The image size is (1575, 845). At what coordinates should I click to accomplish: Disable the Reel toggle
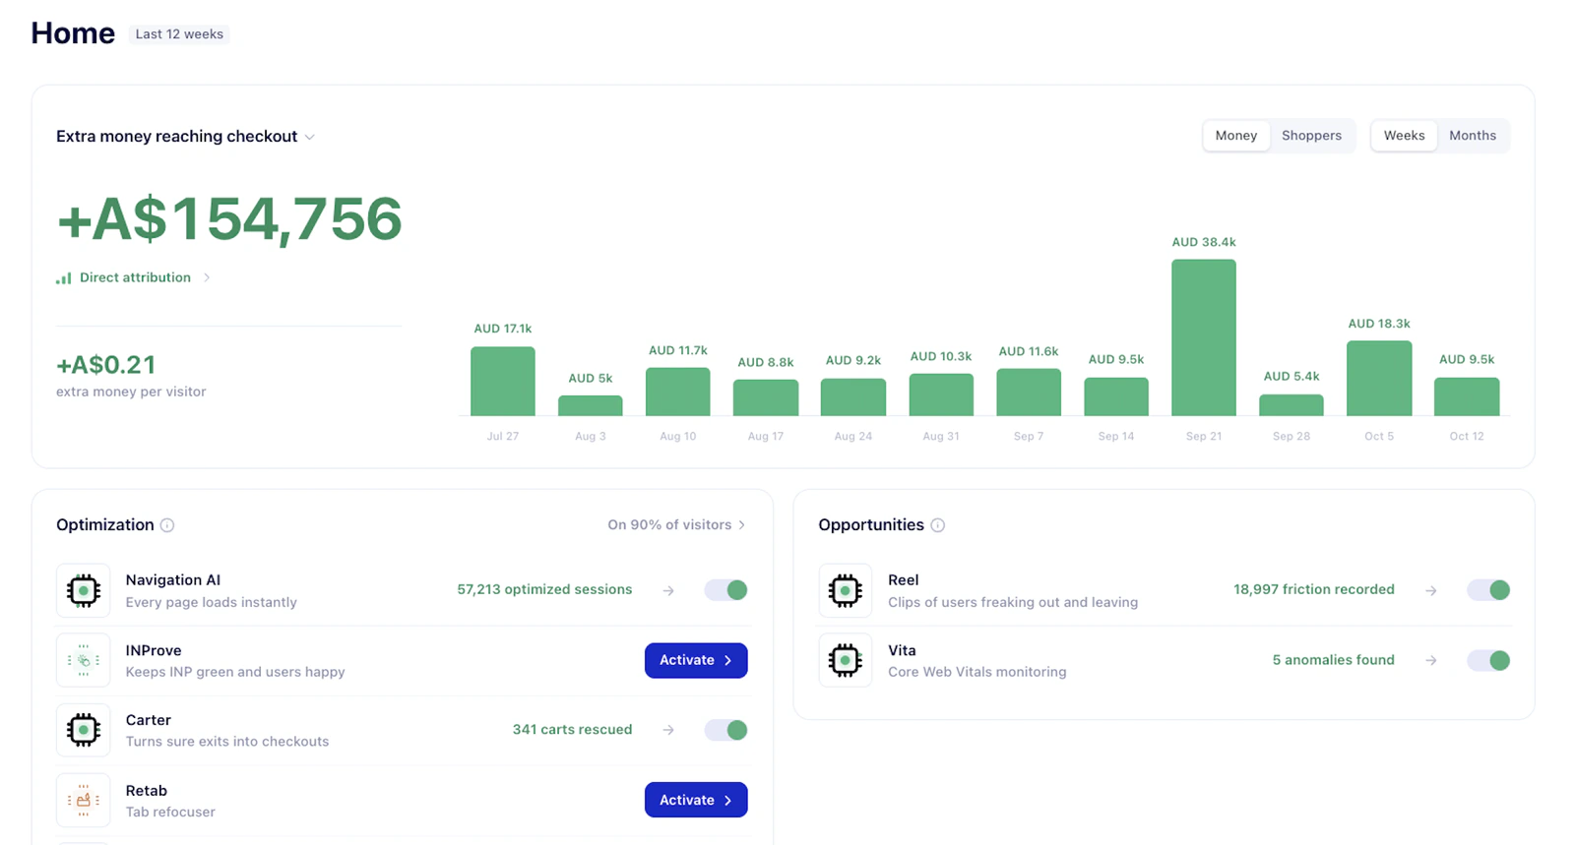pos(1488,590)
